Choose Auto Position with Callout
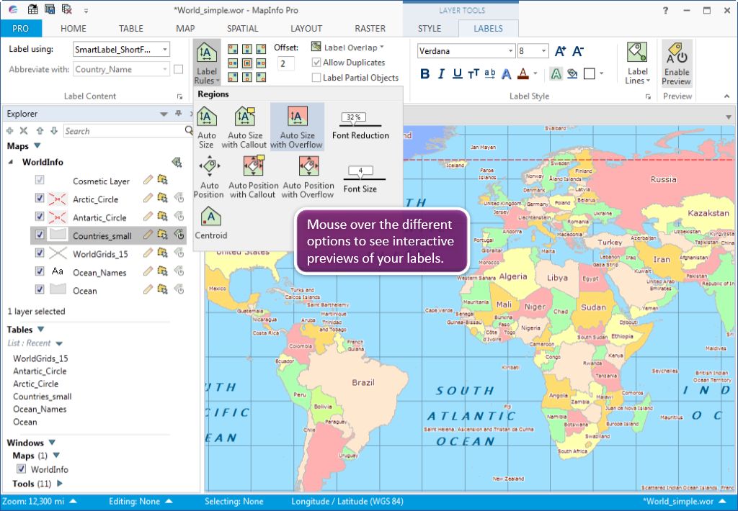The image size is (738, 511). point(253,177)
